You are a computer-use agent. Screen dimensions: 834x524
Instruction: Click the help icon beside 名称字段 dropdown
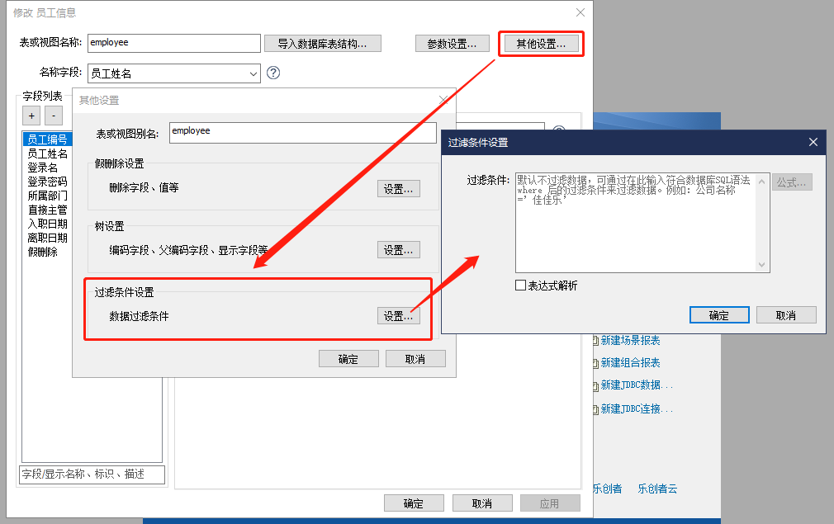point(273,73)
